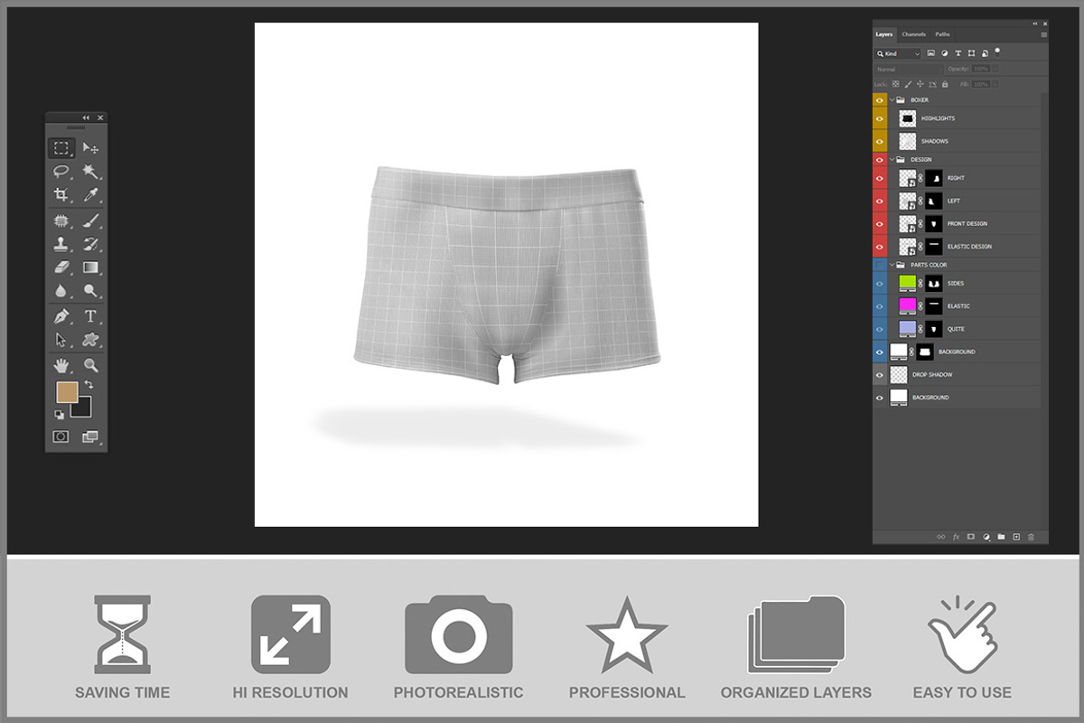The image size is (1084, 723).
Task: Pick the Hand tool
Action: [61, 365]
